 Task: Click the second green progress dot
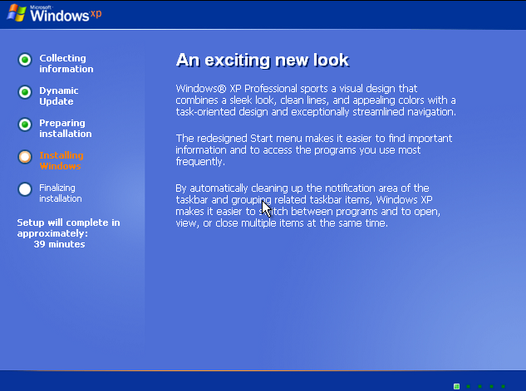469,386
